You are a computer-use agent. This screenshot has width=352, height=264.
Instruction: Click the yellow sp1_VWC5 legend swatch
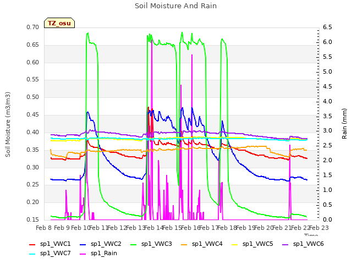(235, 244)
